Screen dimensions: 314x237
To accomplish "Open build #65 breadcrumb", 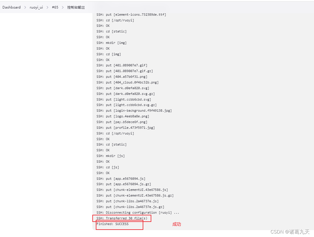I will [x=55, y=7].
